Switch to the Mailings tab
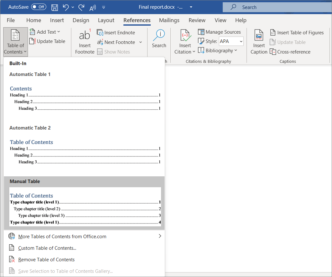Viewport: 332px width, 277px height. 169,20
